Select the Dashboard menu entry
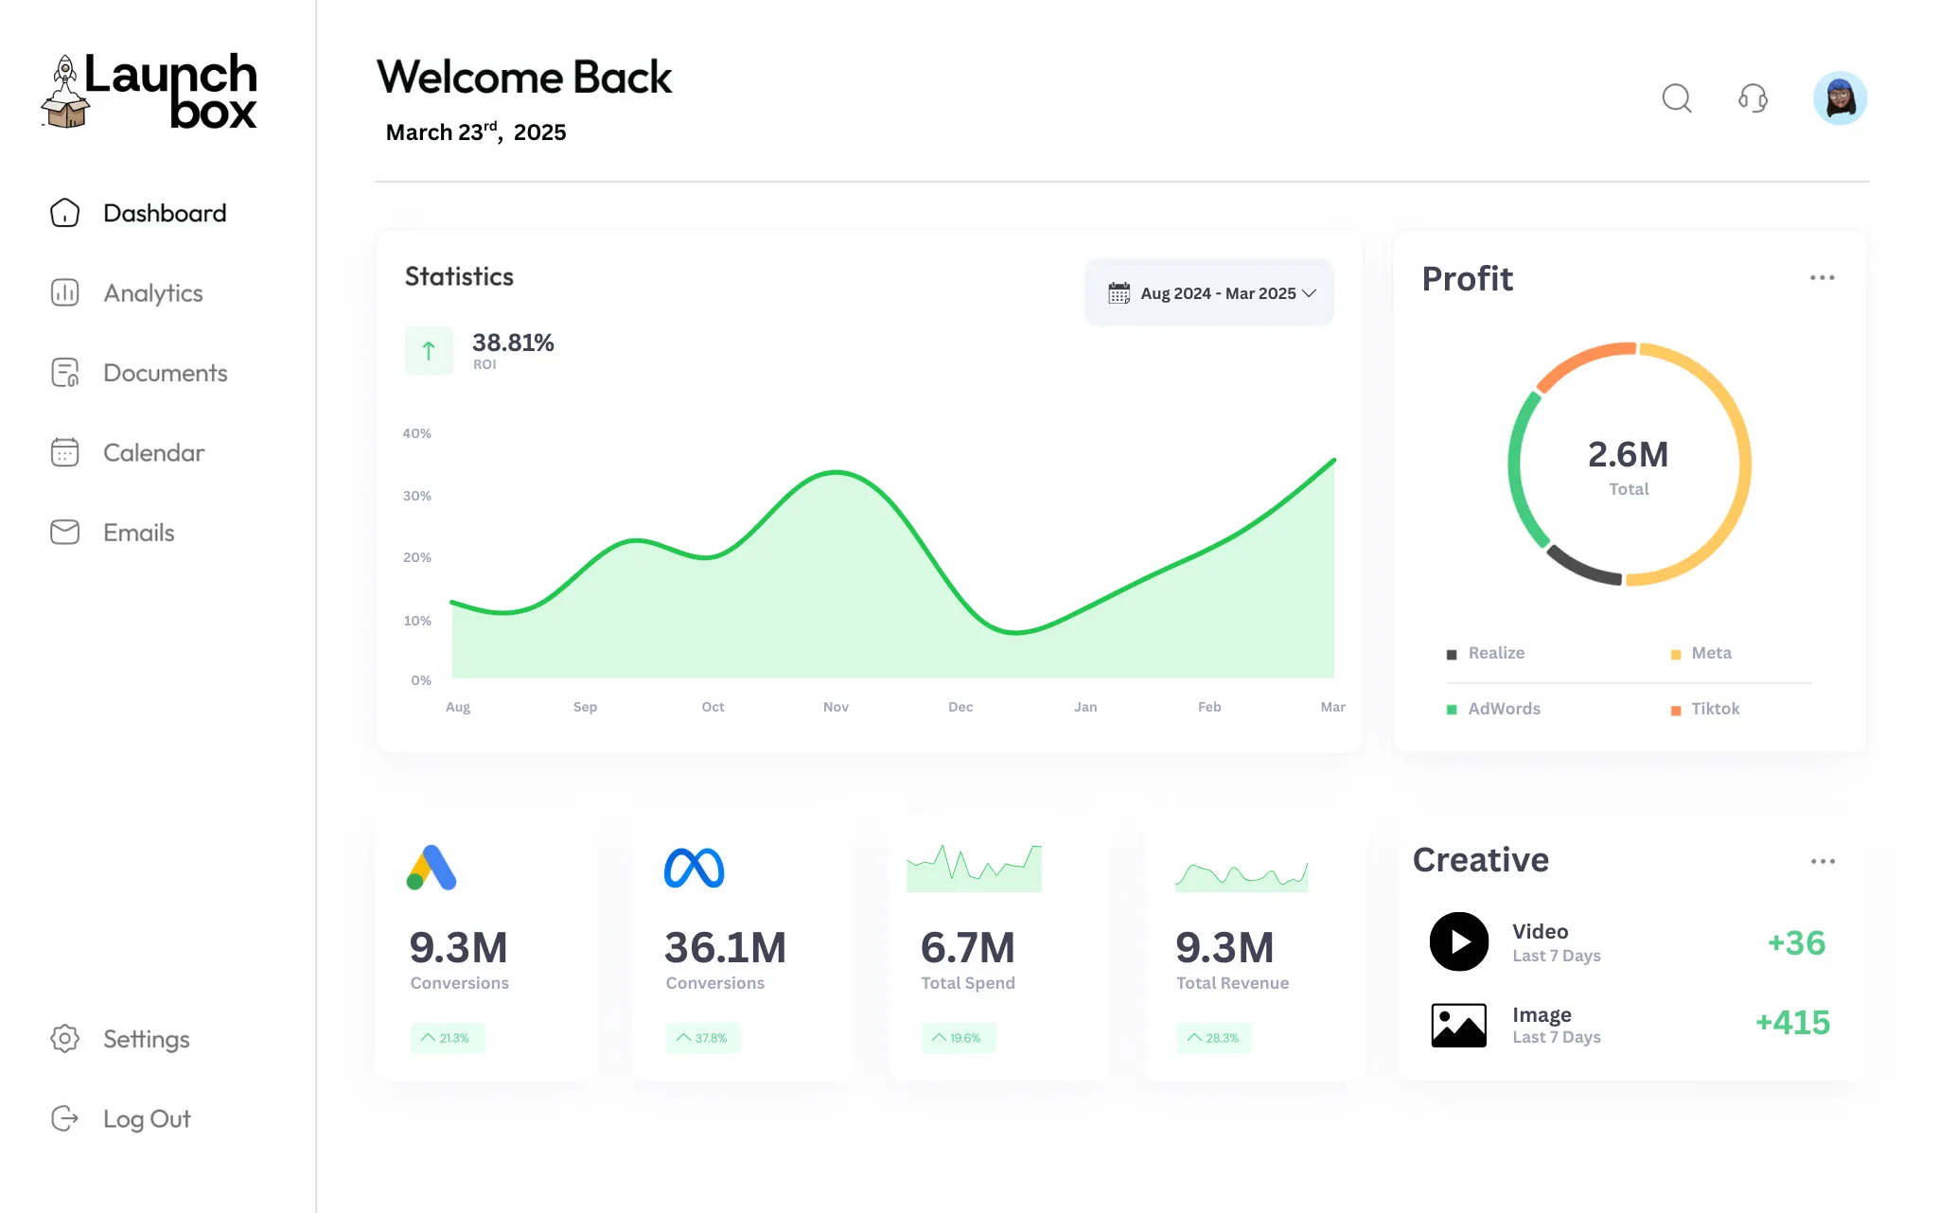This screenshot has width=1938, height=1213. [164, 213]
